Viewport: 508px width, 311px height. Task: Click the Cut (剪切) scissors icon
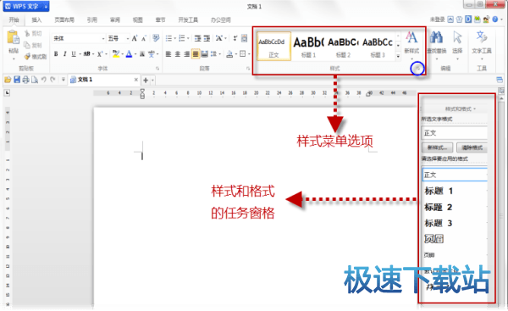[27, 33]
